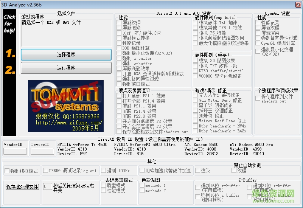Enable 屏蔽纹理 under DirectX 性能
Screen dimensions: 303x208
[x=119, y=23]
